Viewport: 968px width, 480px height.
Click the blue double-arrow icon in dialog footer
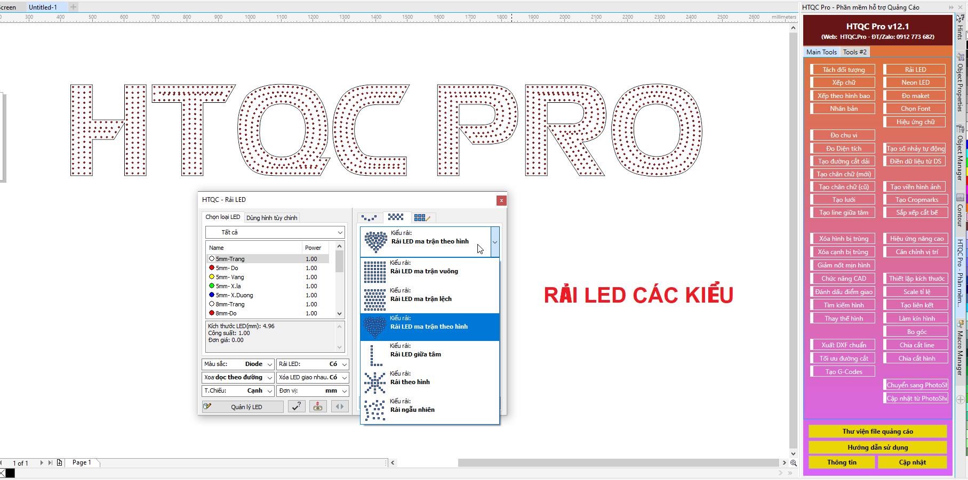pos(340,406)
